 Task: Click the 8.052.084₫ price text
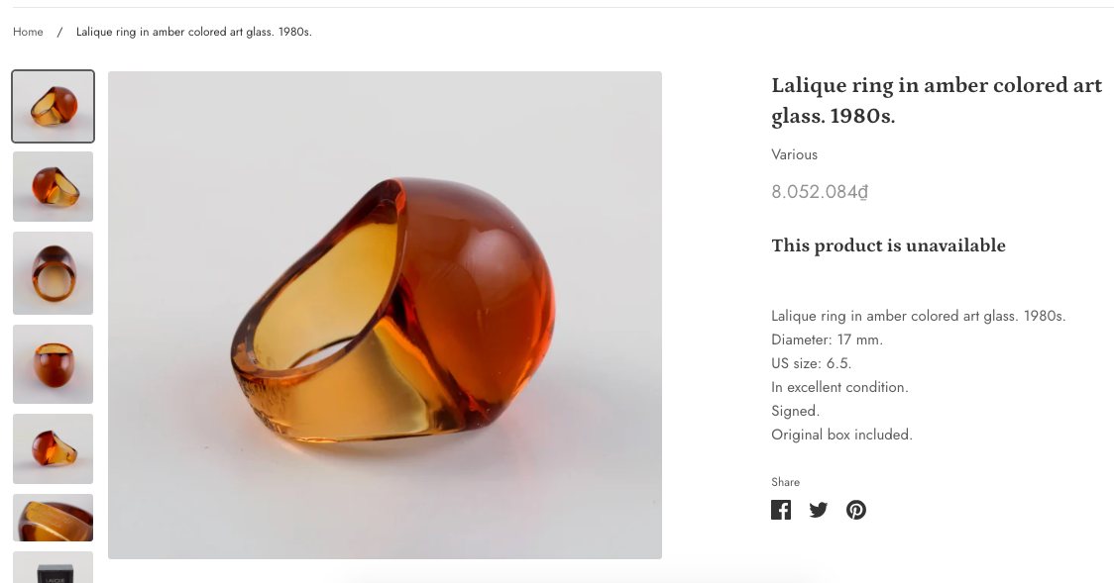(x=820, y=192)
